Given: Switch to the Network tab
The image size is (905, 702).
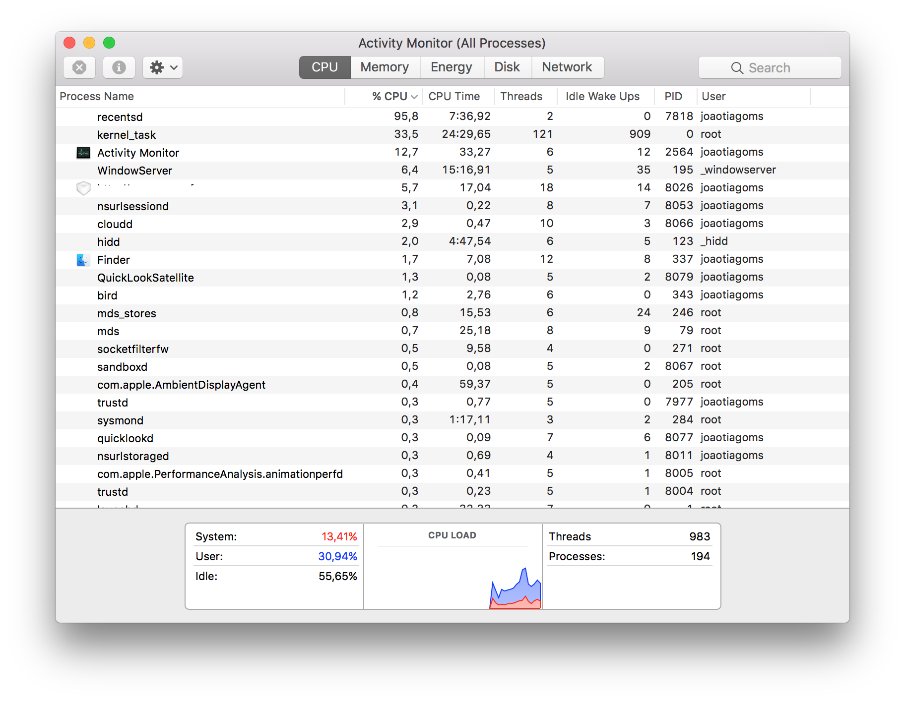Looking at the screenshot, I should point(567,67).
